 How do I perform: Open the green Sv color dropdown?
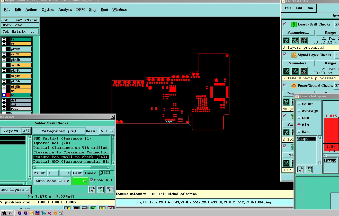[x=81, y=181]
